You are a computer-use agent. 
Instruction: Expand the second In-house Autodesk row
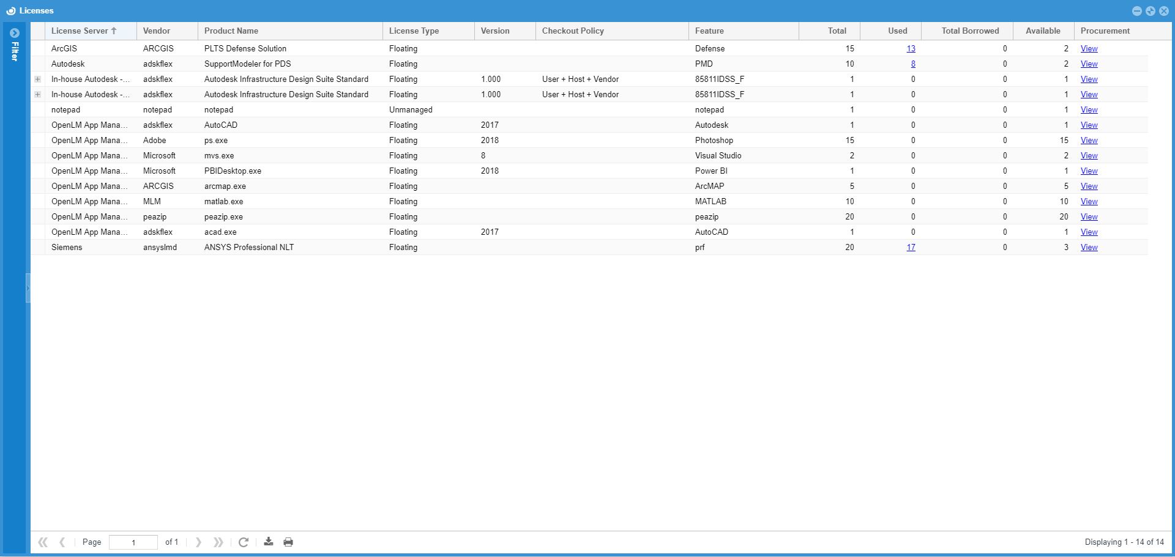point(37,95)
